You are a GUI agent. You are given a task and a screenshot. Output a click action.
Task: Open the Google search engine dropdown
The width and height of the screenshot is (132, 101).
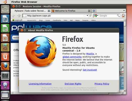point(98,16)
